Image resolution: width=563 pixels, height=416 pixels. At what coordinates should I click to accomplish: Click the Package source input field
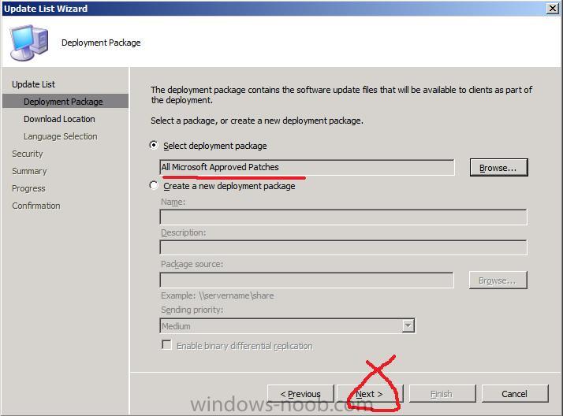click(307, 280)
